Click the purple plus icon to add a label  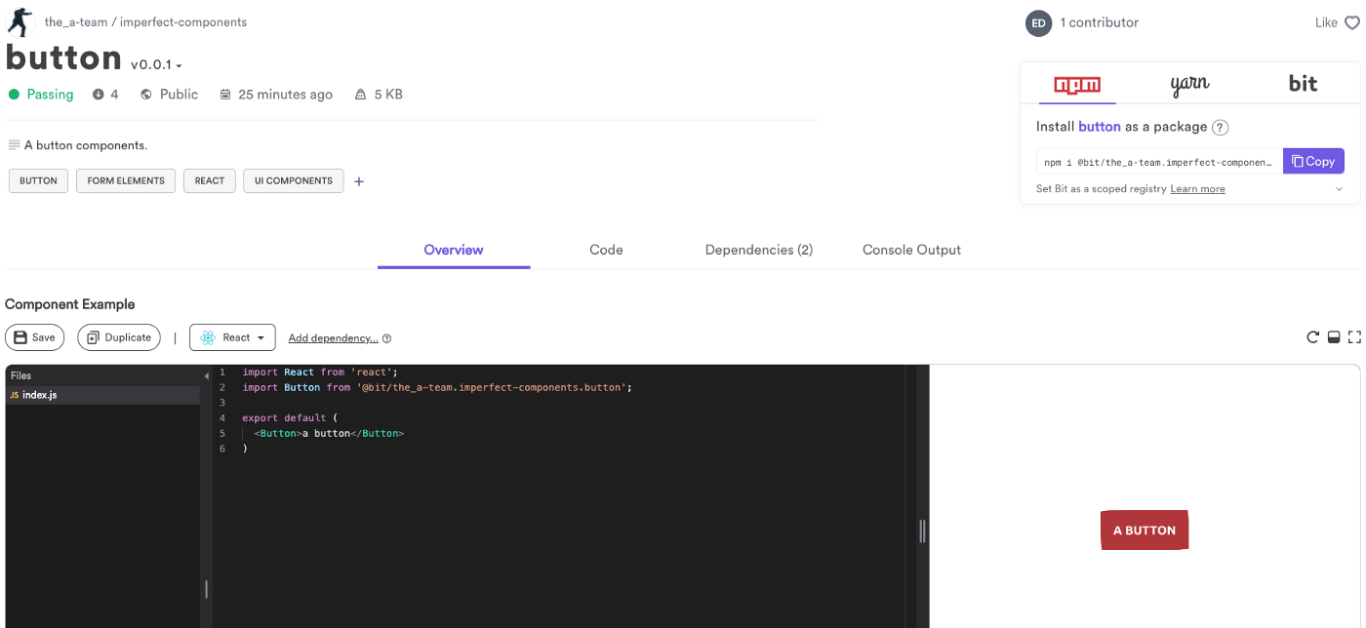[358, 180]
